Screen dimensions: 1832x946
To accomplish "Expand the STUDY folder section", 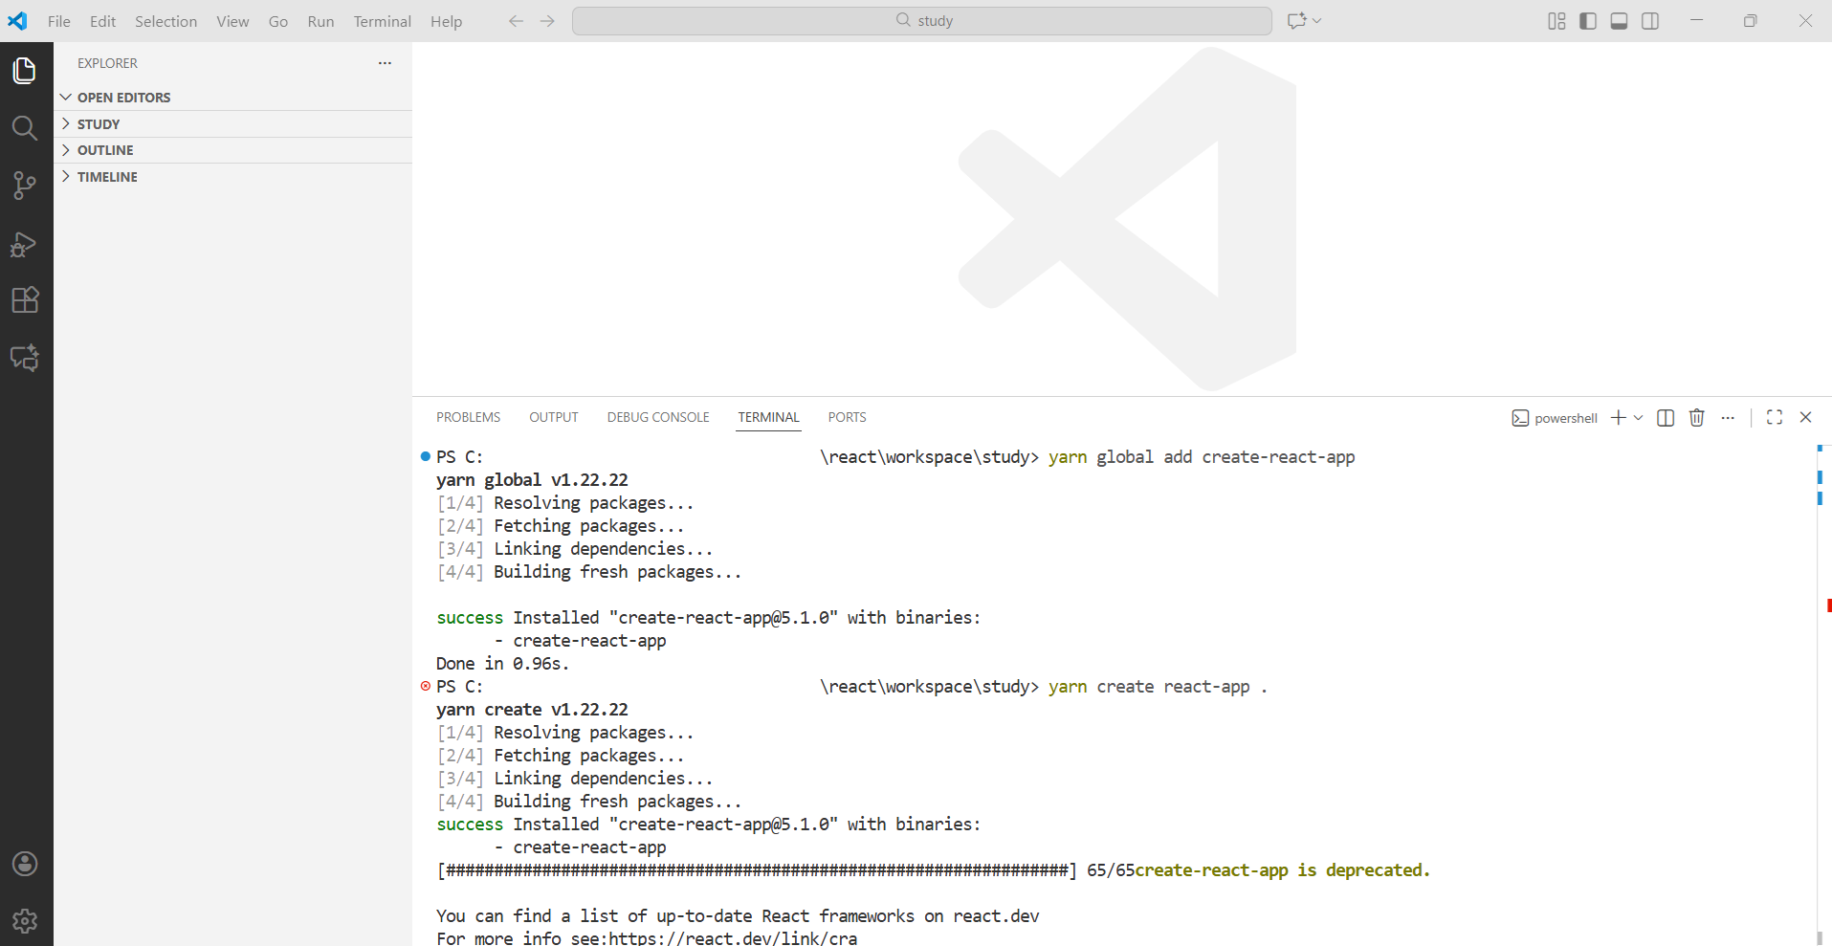I will click(232, 124).
